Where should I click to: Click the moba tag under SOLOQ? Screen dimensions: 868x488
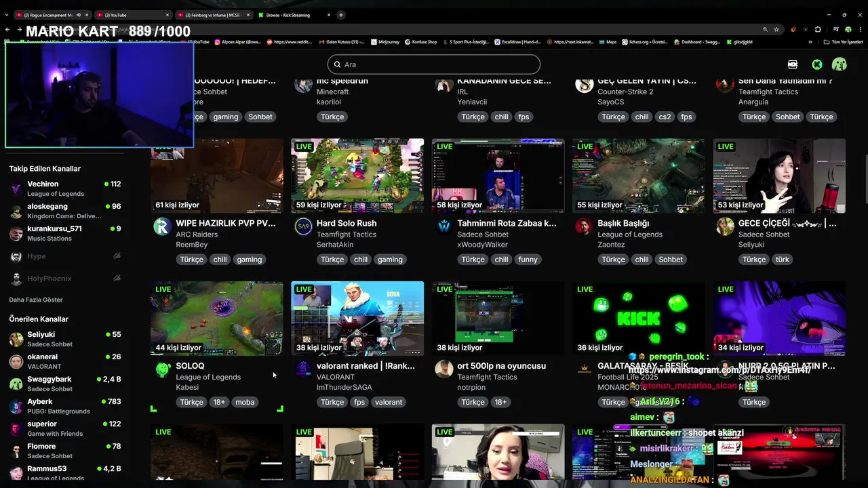coord(245,402)
